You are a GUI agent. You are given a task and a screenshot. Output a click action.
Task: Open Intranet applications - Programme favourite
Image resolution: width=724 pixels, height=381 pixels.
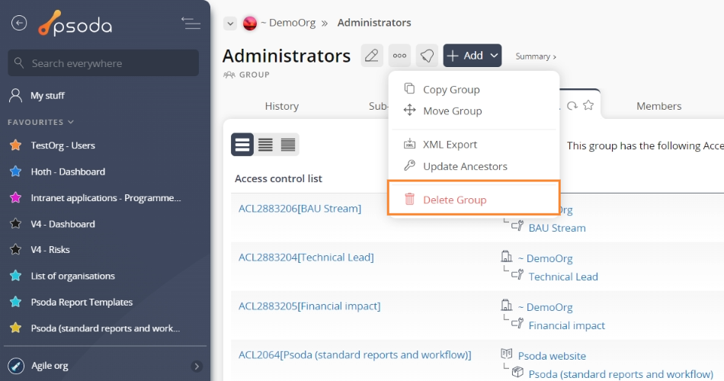click(x=106, y=198)
